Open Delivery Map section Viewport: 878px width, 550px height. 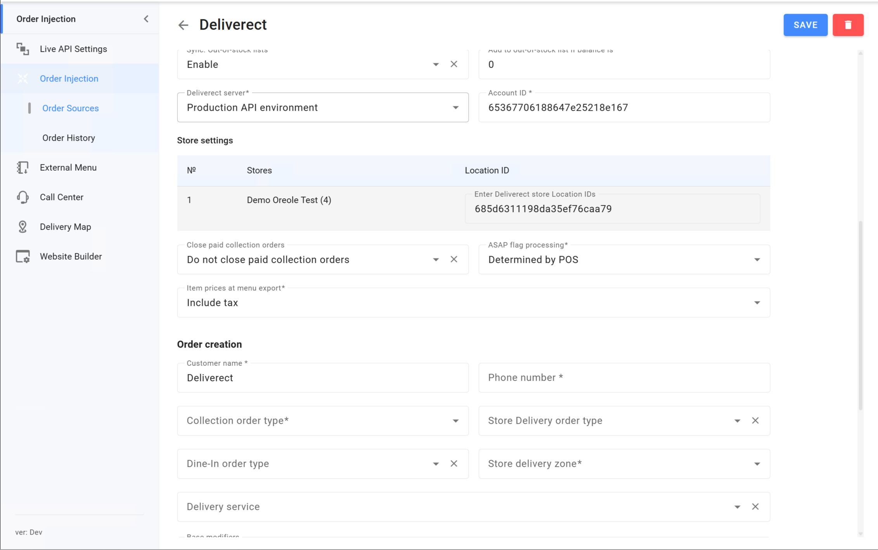click(80, 227)
